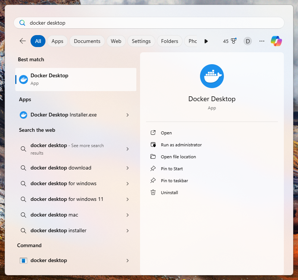Select 'docker desktop mac' web suggestion
298x280 pixels.
click(76, 215)
